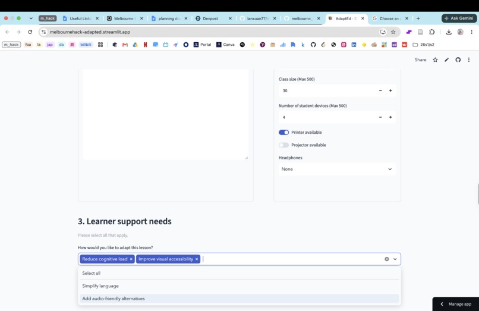Image resolution: width=479 pixels, height=311 pixels.
Task: Open the ed bookmark icon
Action: coord(395,45)
